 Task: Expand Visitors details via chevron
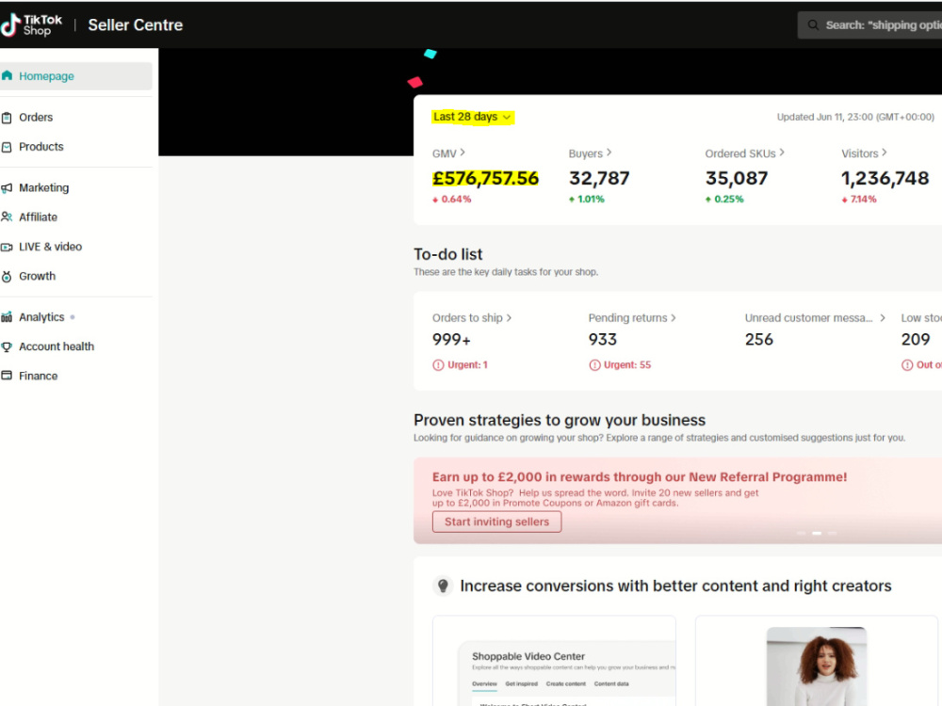pyautogui.click(x=884, y=152)
